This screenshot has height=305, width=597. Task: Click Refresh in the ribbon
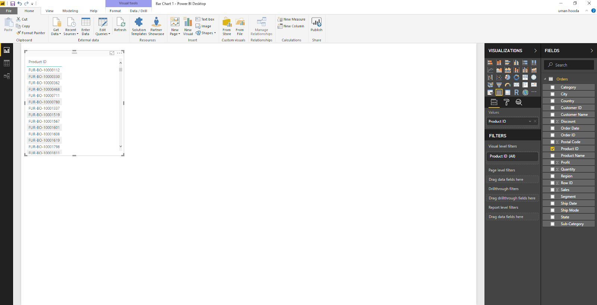(120, 25)
